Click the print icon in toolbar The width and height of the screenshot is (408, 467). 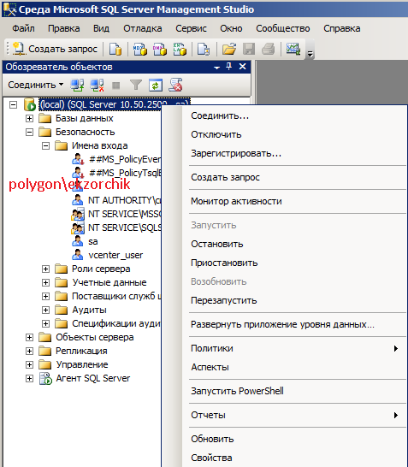(x=269, y=49)
